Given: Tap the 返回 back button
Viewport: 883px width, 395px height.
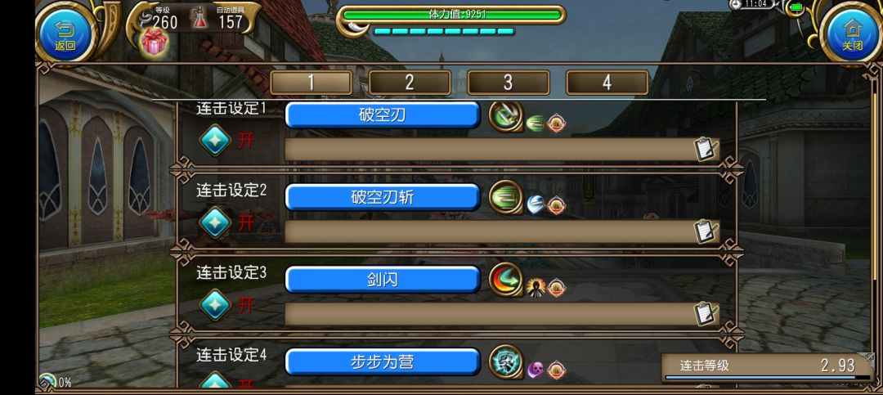Looking at the screenshot, I should [x=65, y=32].
